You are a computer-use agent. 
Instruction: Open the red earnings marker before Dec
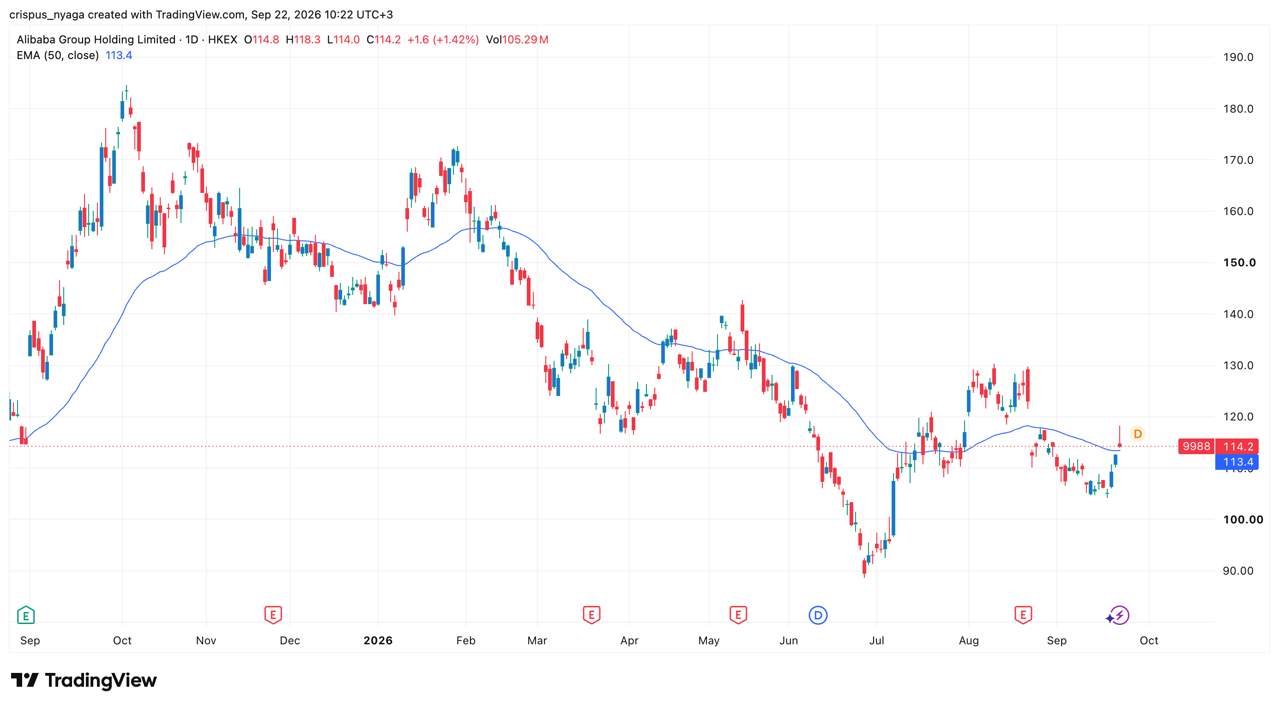[x=273, y=615]
